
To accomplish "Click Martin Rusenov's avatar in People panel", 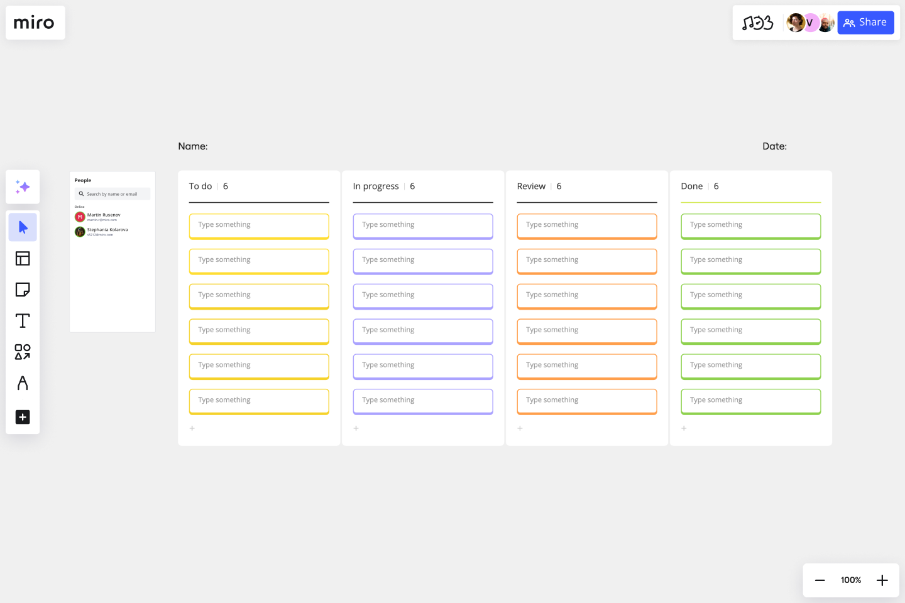I will [x=80, y=216].
